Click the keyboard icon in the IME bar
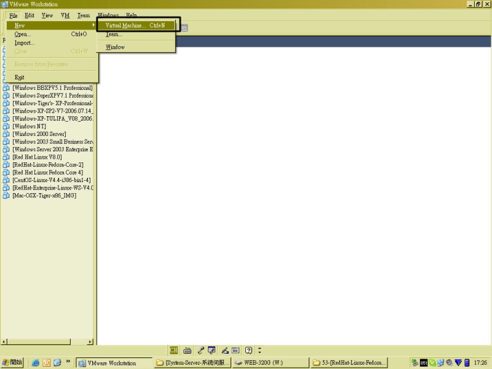Image resolution: width=492 pixels, height=369 pixels. pos(188,350)
